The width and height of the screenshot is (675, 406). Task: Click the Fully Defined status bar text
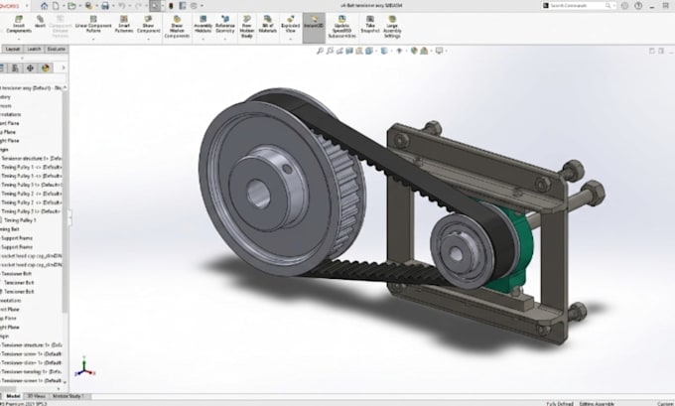(x=560, y=404)
